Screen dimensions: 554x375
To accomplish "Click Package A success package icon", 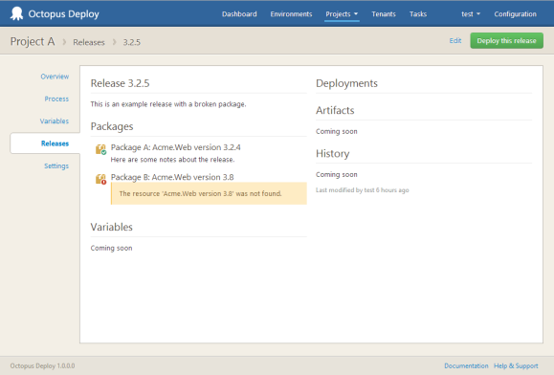I will [101, 149].
